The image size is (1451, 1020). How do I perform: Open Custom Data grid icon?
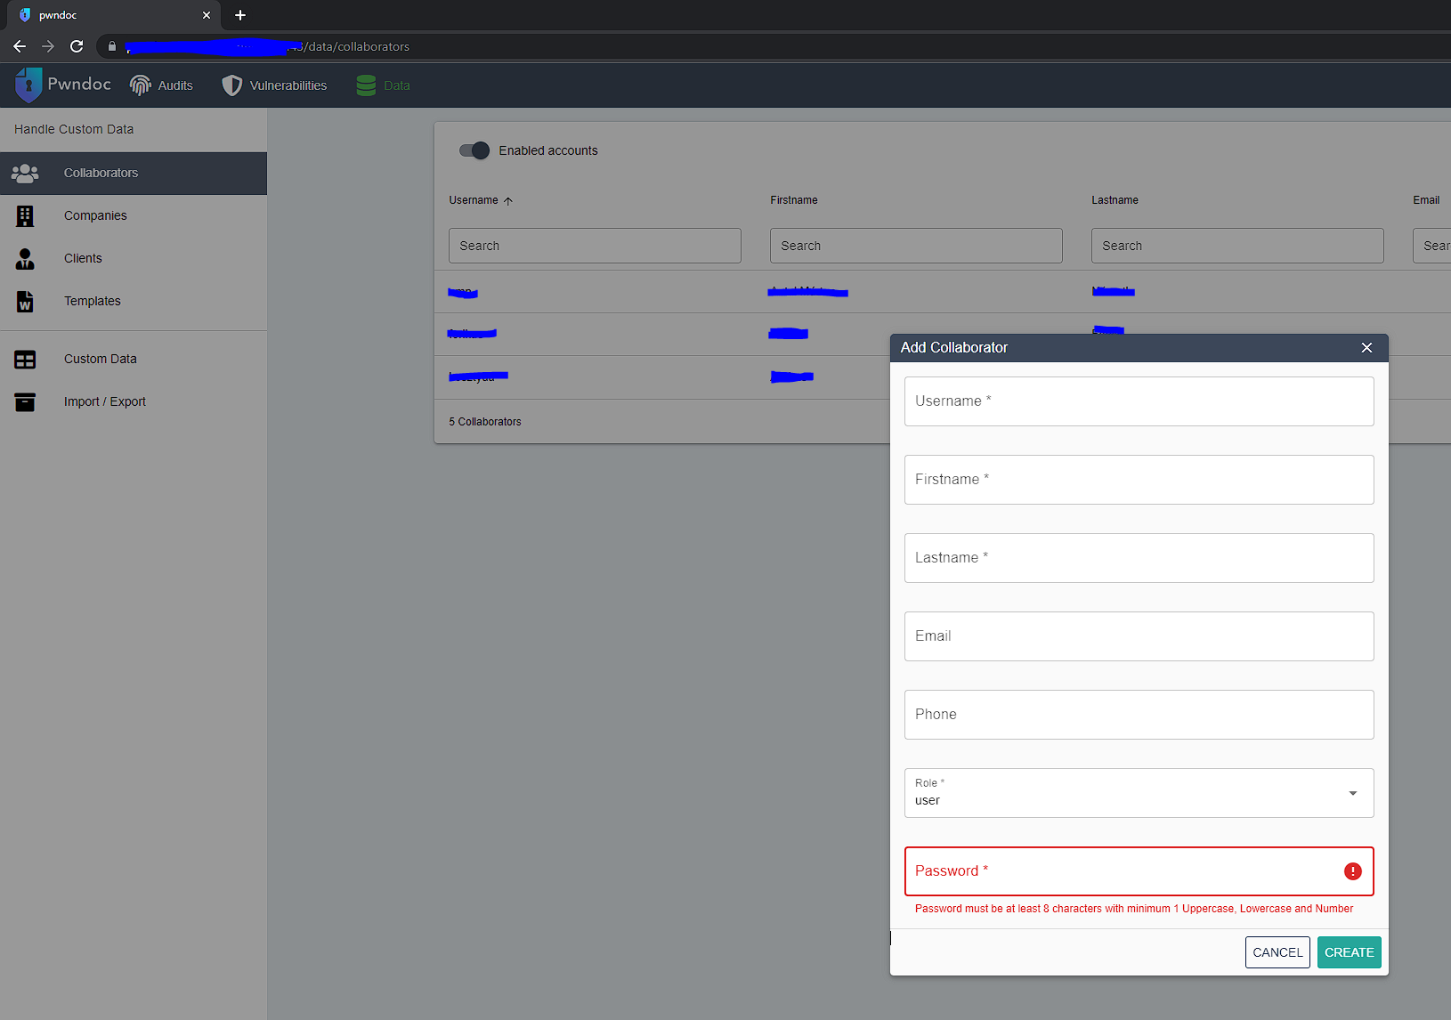[25, 359]
